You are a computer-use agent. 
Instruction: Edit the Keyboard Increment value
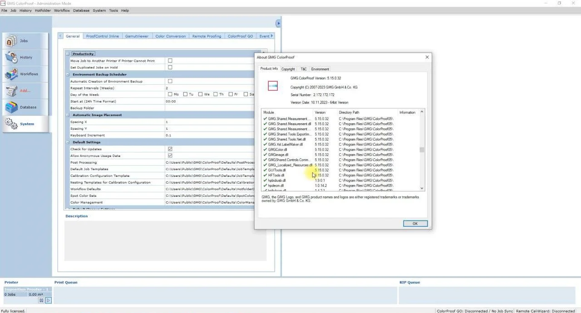point(209,135)
